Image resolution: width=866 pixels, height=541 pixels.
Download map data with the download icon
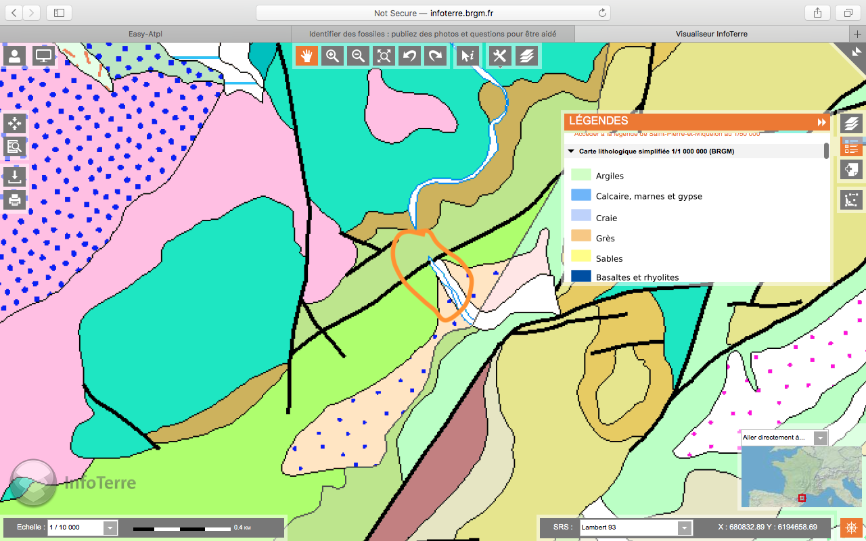pos(15,177)
